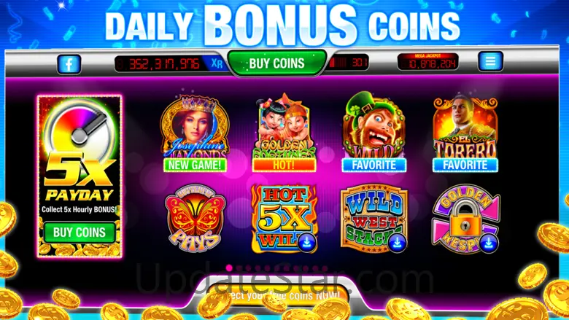The width and height of the screenshot is (569, 320).
Task: Click Buy Coins in 5X Payday panel
Action: (x=80, y=233)
